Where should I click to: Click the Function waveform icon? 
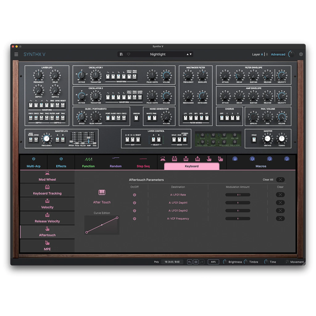88,160
